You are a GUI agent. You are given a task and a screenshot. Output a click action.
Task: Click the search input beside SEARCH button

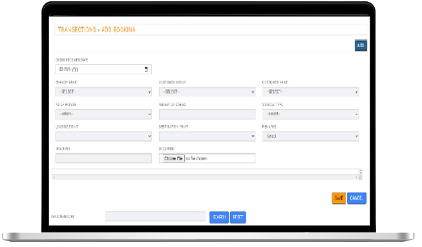tap(156, 216)
